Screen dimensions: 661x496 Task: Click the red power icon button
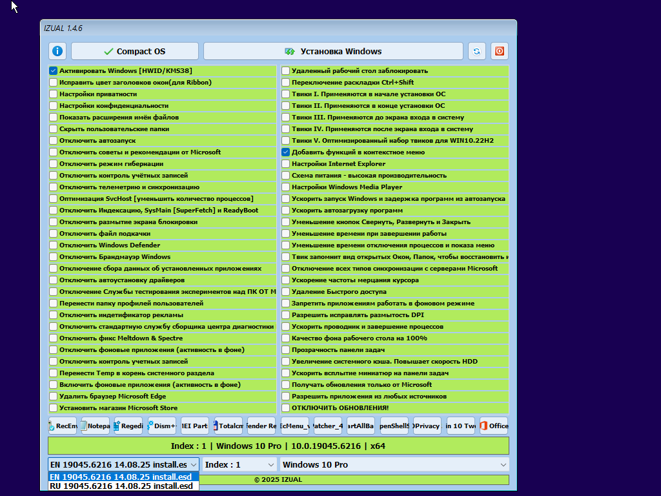tap(500, 51)
